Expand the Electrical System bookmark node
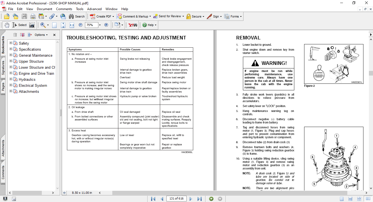Screen dimensions: 373x202 click(11, 85)
